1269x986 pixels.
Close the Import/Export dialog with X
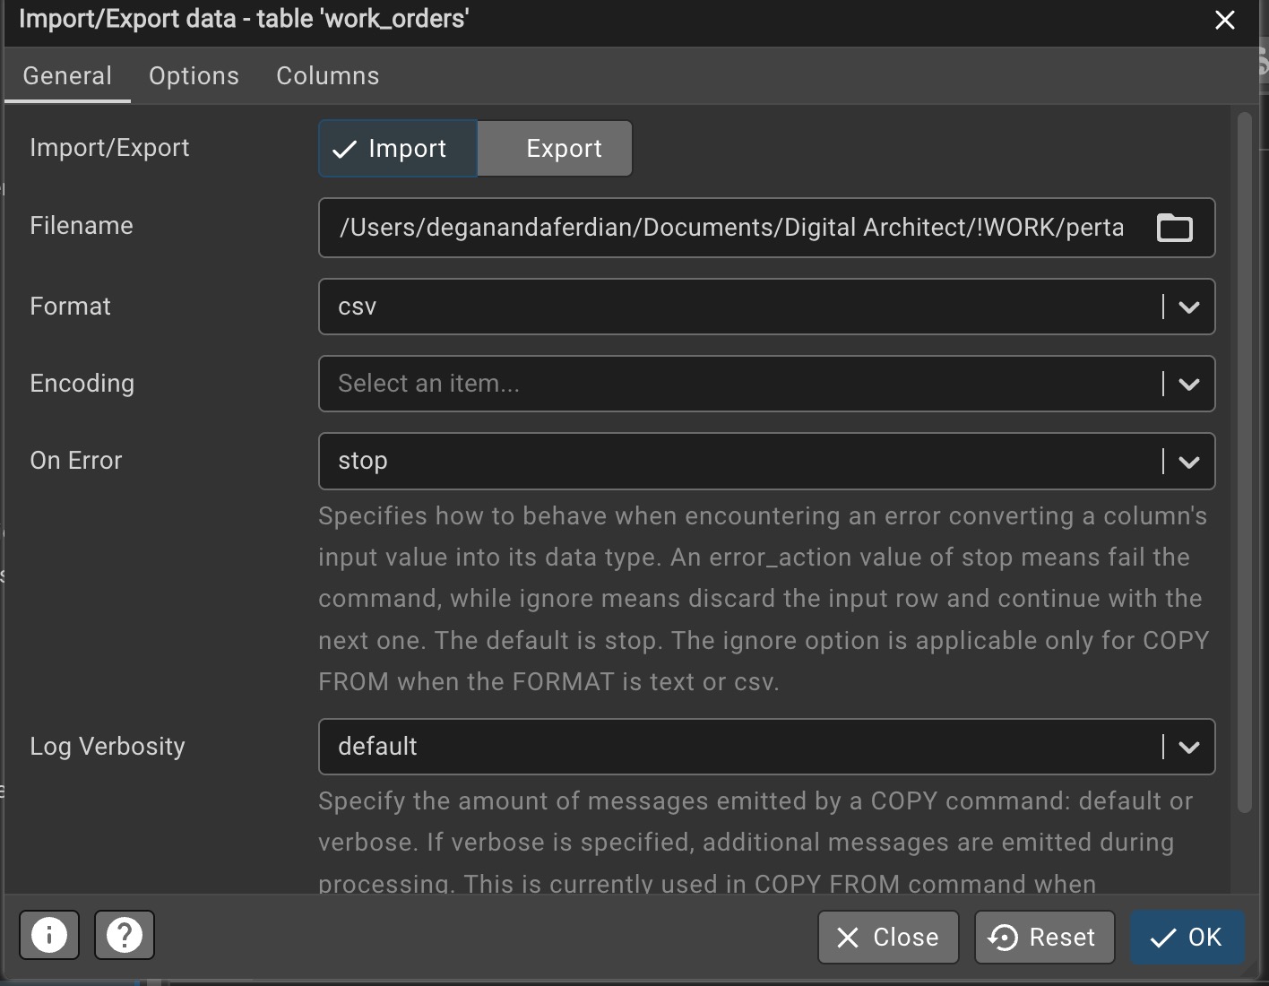coord(1224,20)
